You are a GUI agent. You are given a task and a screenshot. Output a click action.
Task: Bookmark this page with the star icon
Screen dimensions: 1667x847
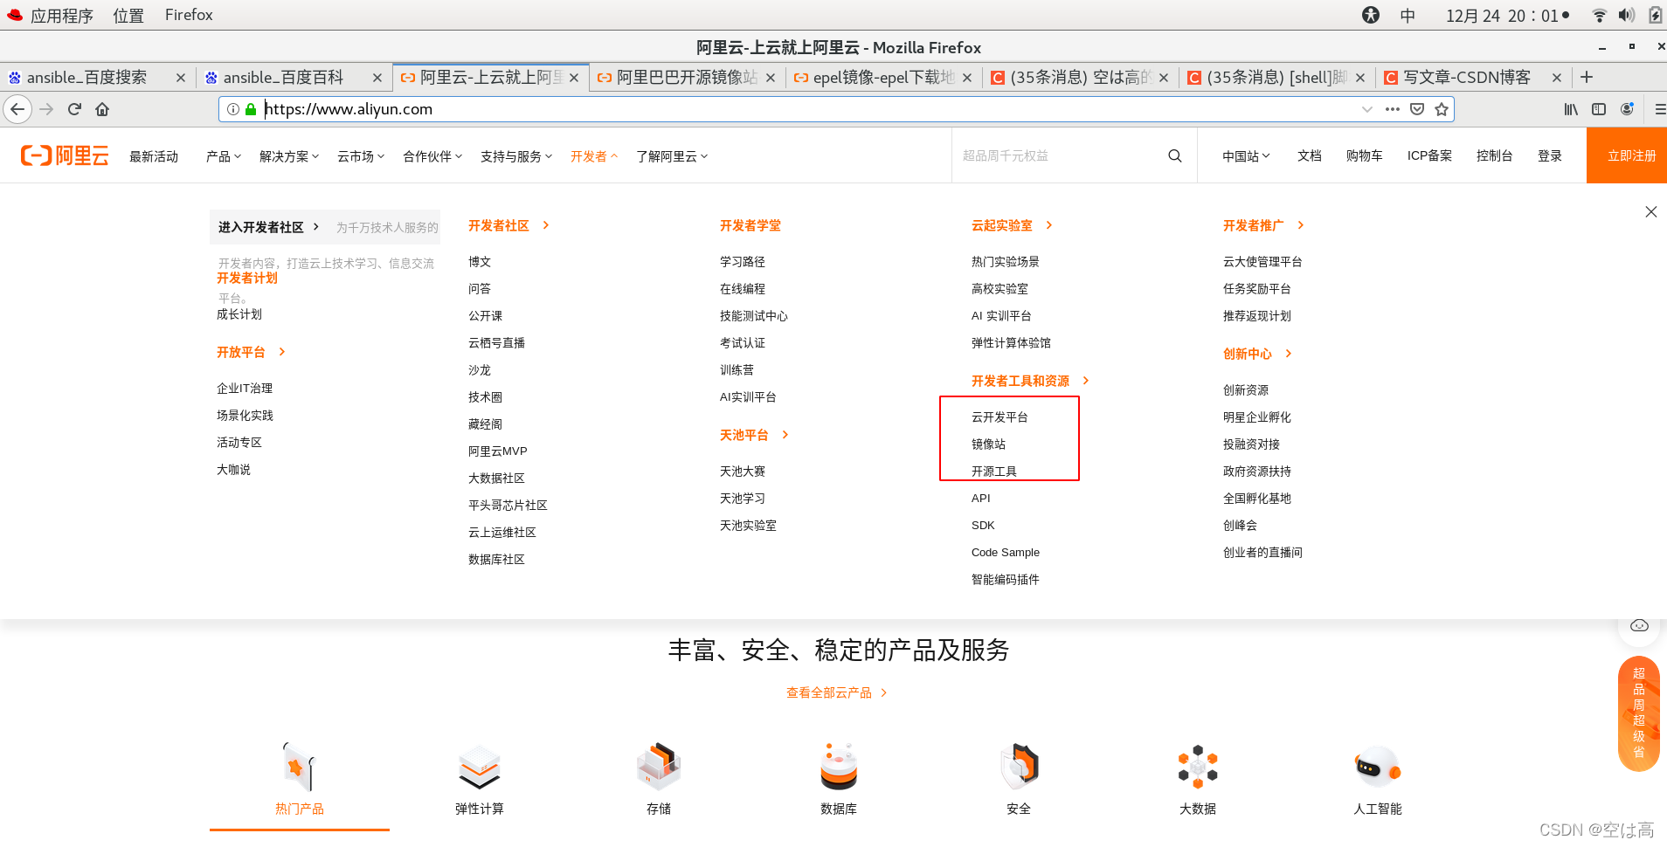point(1442,109)
